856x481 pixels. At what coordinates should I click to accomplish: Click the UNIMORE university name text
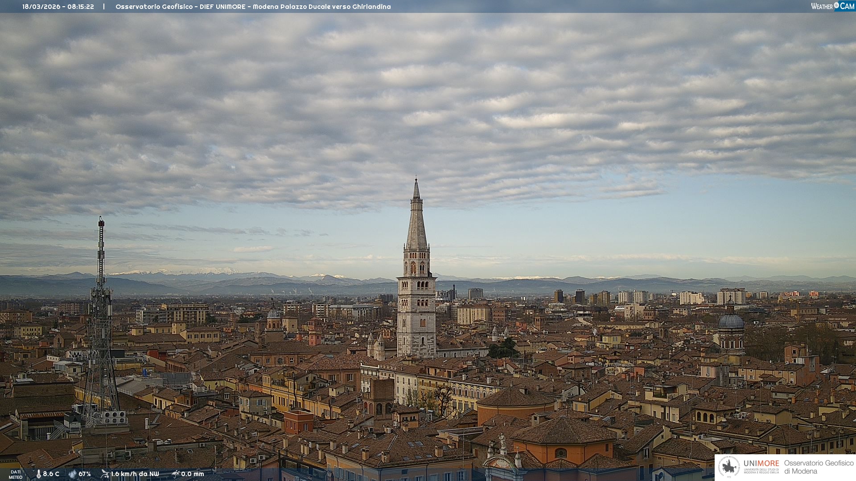point(761,464)
